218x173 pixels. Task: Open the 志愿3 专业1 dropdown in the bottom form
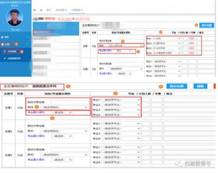point(121,147)
